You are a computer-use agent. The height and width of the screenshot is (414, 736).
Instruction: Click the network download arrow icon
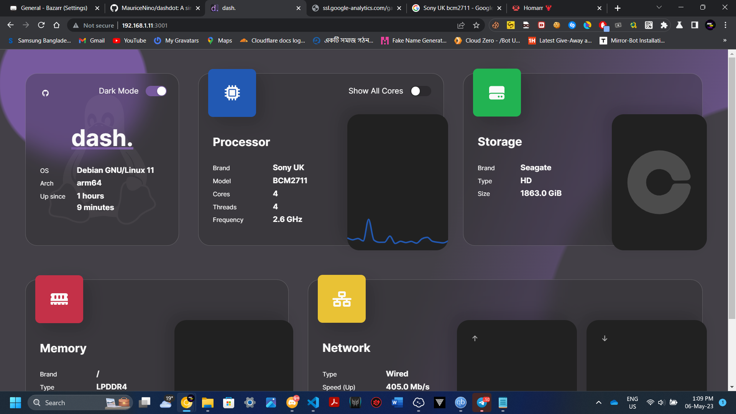click(x=605, y=338)
